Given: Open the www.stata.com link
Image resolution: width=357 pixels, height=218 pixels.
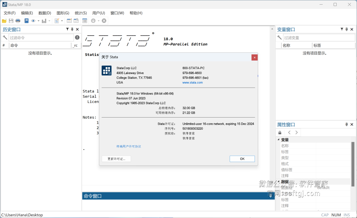Looking at the screenshot, I should point(192,83).
